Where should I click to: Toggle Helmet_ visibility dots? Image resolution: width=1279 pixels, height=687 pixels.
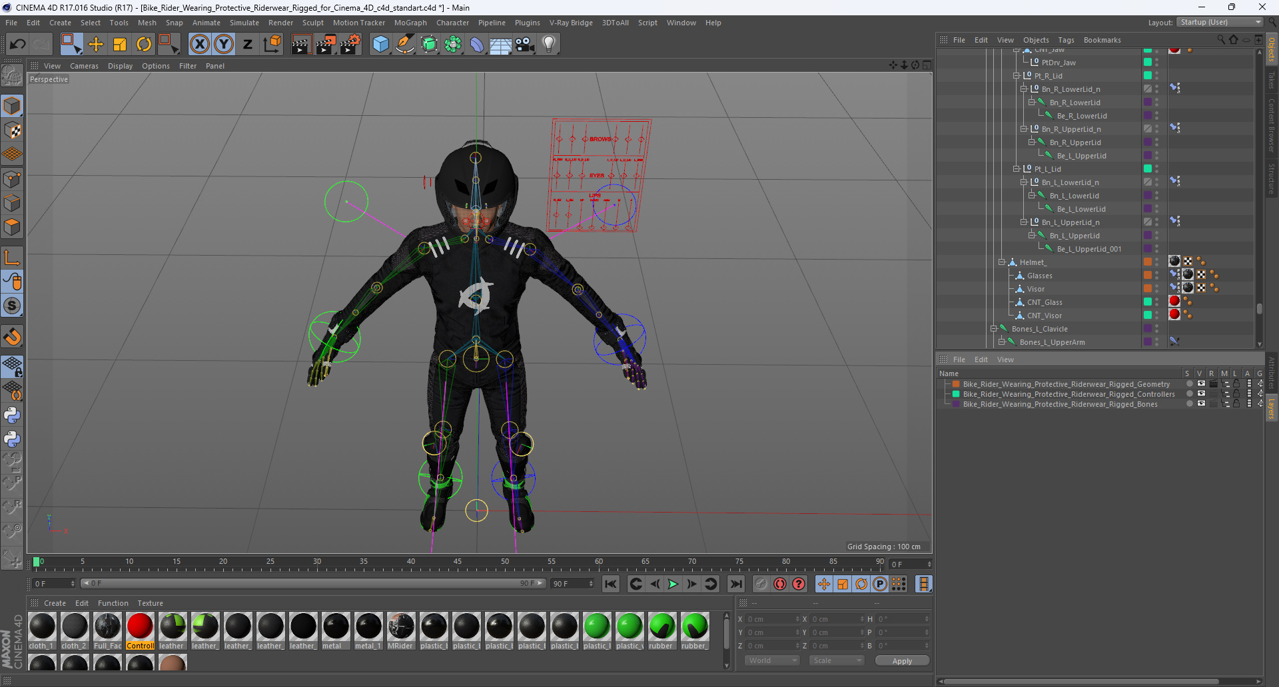pos(1157,262)
